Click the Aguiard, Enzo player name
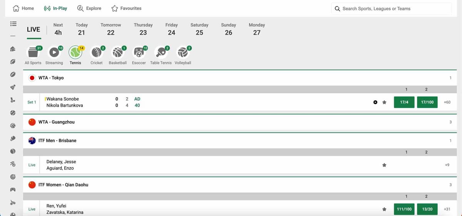462x216 pixels. [x=60, y=168]
